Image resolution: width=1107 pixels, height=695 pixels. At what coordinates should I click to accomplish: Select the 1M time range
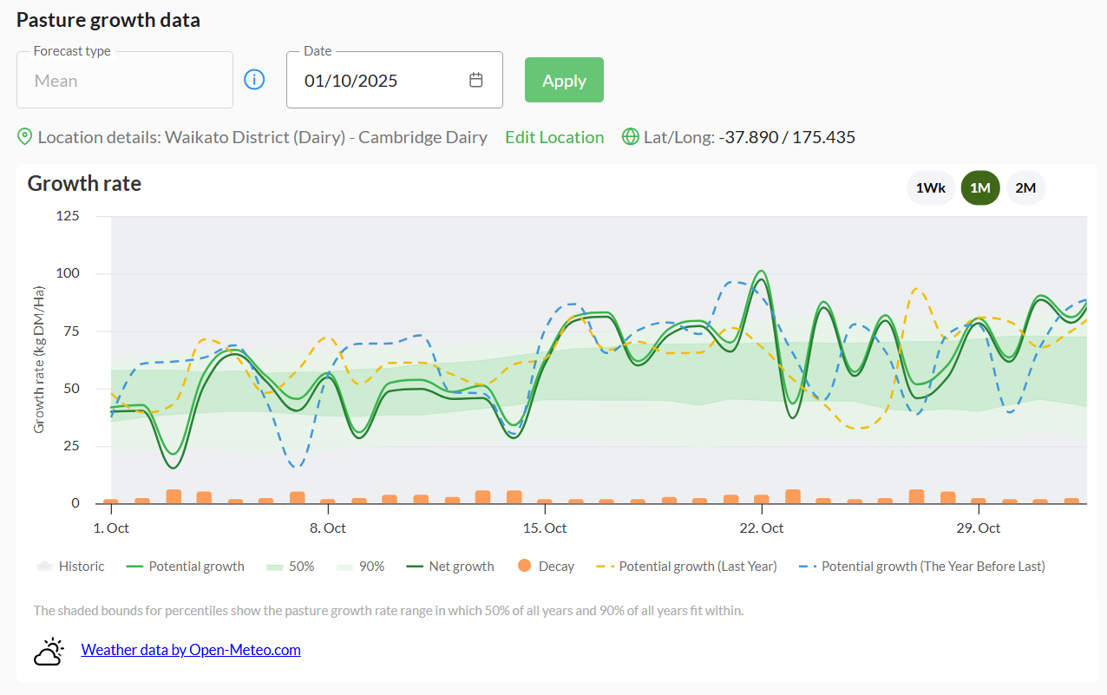pyautogui.click(x=980, y=188)
